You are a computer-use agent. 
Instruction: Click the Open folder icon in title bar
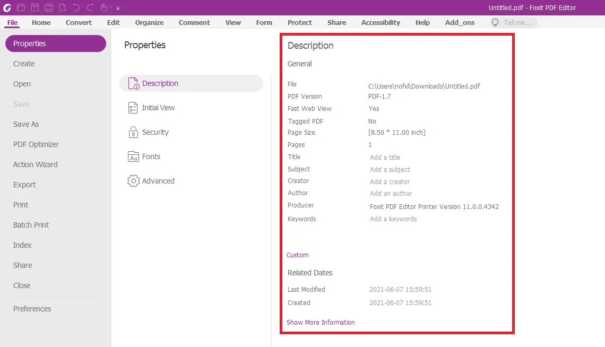click(x=21, y=7)
